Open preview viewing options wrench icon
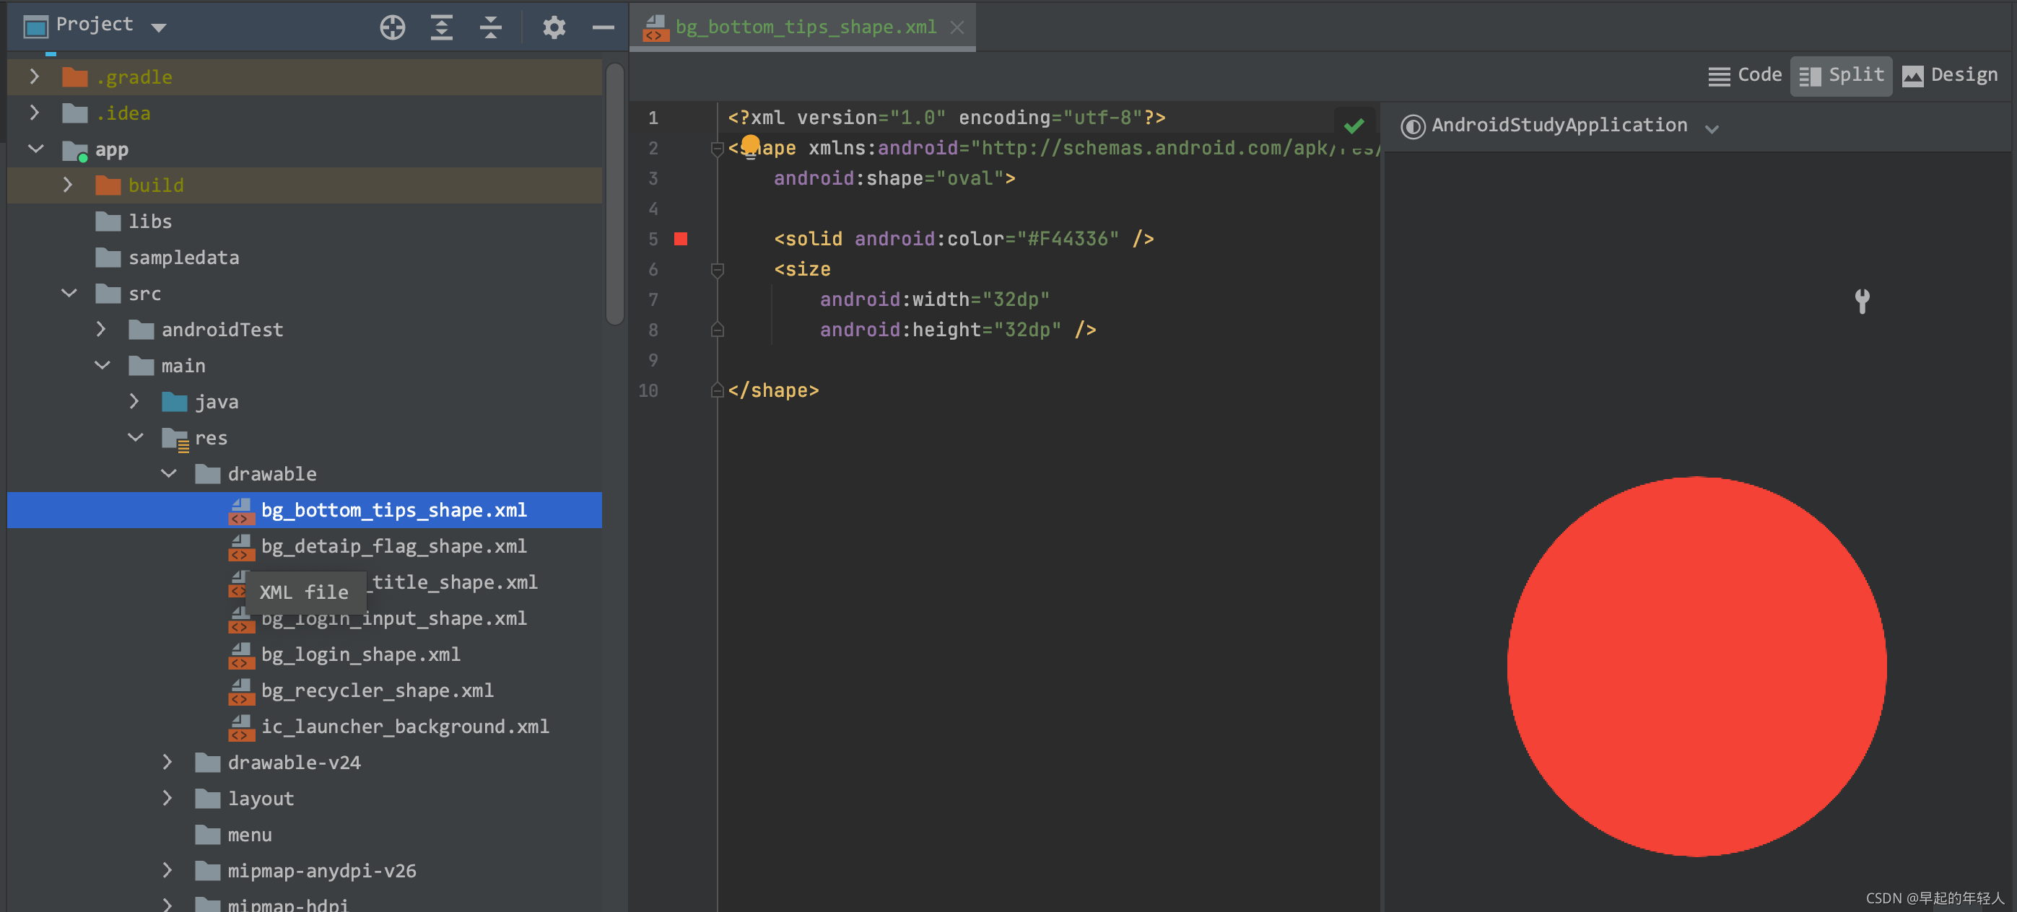The height and width of the screenshot is (912, 2017). click(1862, 302)
